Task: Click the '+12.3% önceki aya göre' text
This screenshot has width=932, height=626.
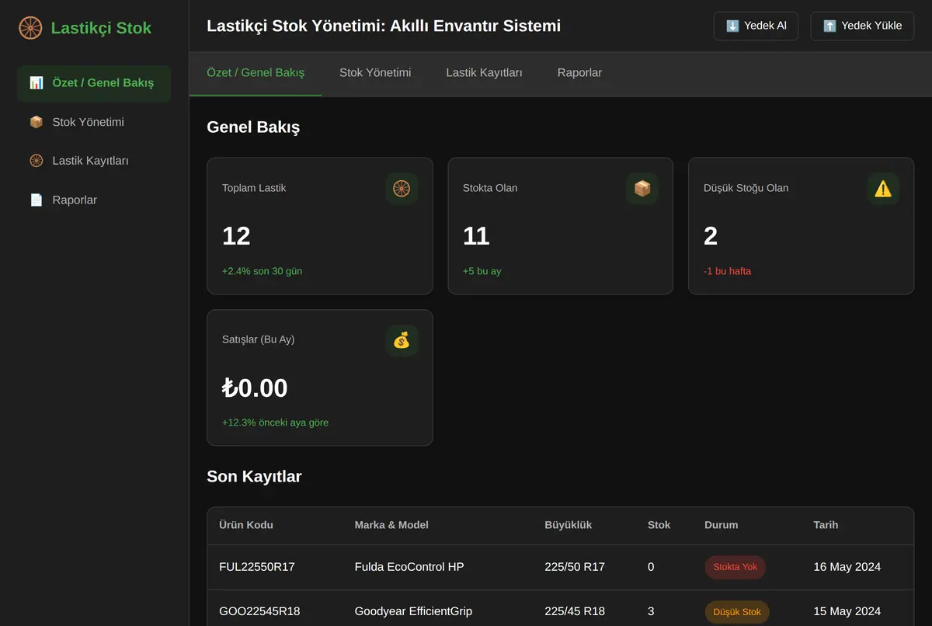Action: coord(275,423)
